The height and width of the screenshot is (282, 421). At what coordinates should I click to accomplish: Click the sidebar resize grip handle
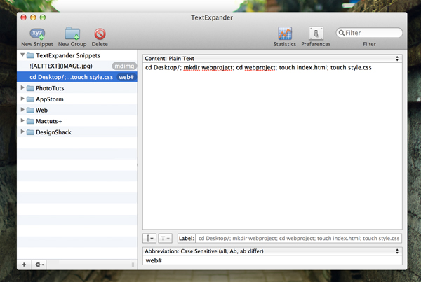point(133,265)
